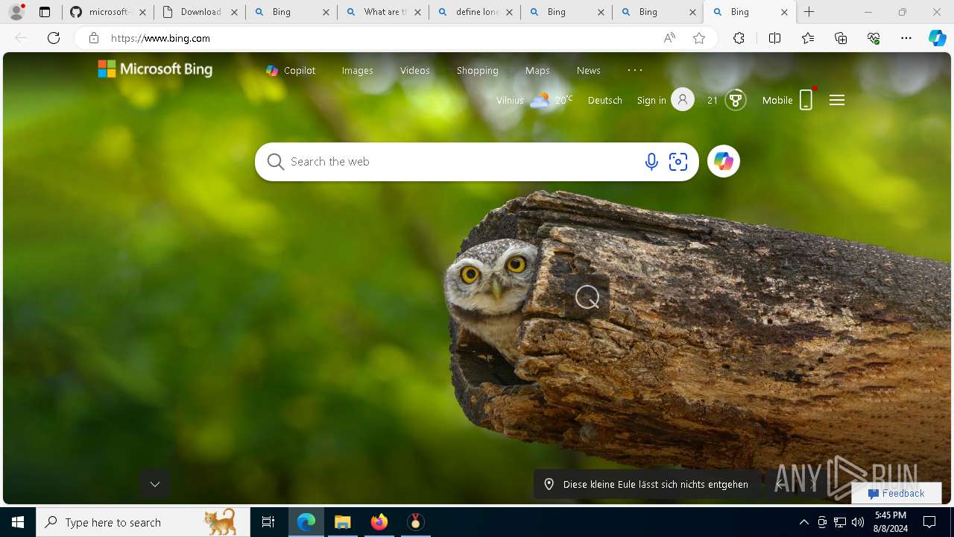Open Shopping in Bing navigation
The image size is (954, 537).
pos(478,70)
